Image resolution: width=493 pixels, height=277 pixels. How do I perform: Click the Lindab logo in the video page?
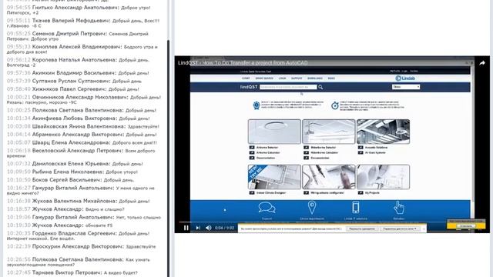405,78
